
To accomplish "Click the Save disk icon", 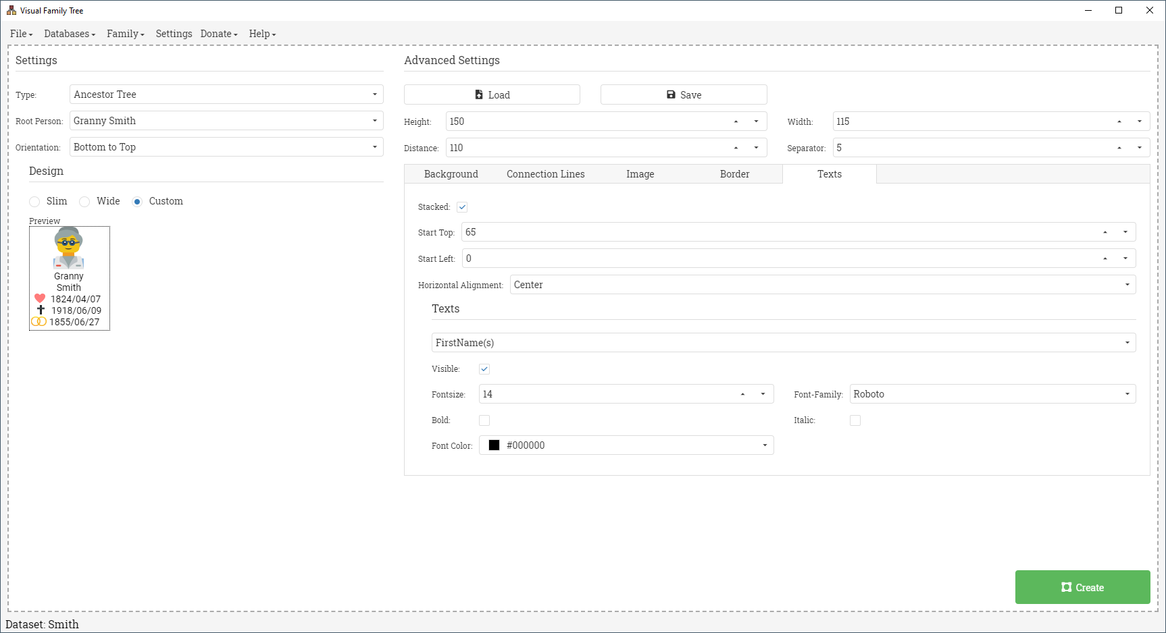I will pos(671,94).
